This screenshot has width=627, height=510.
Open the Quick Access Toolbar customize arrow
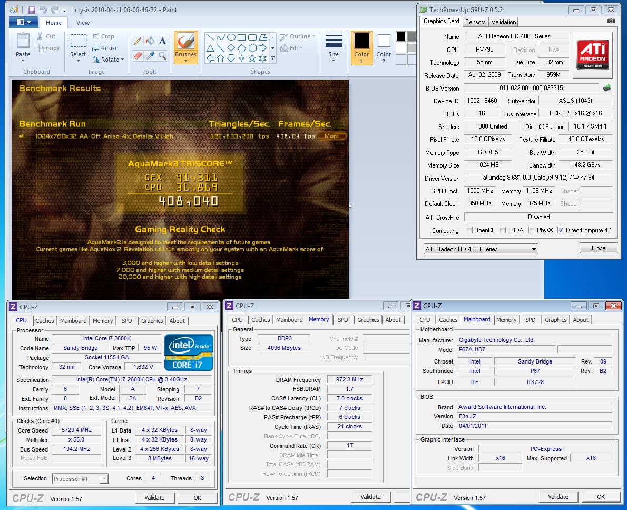click(x=64, y=11)
